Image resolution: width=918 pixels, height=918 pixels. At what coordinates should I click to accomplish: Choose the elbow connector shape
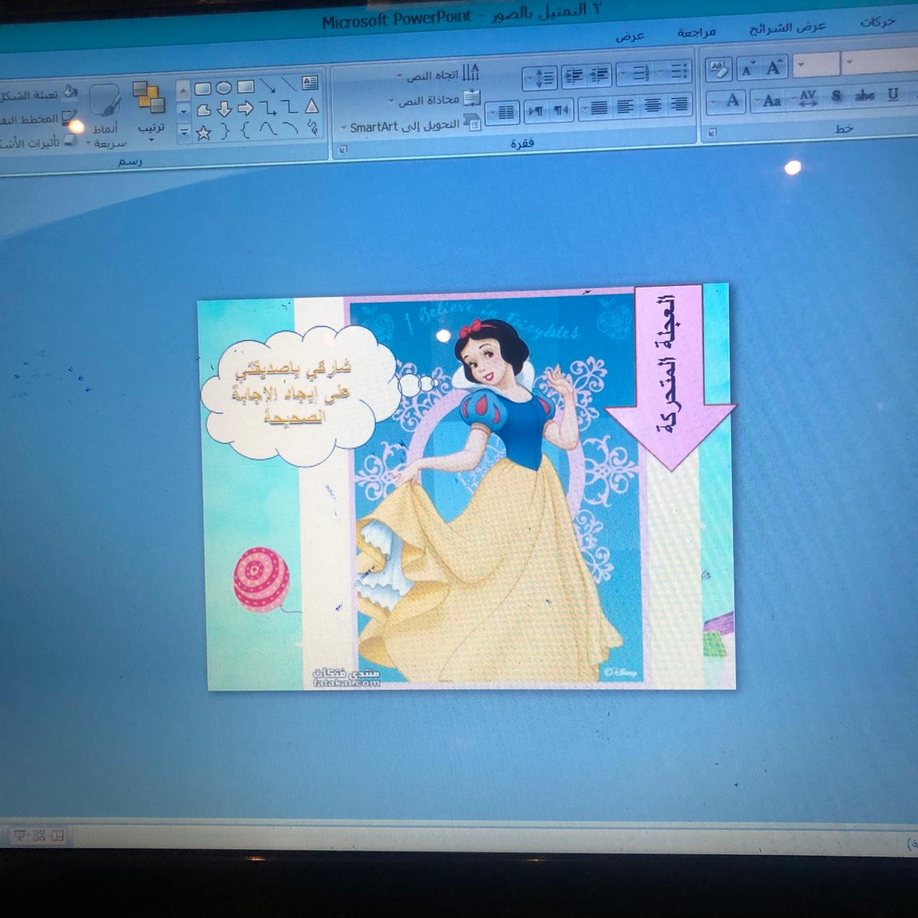pos(289,107)
